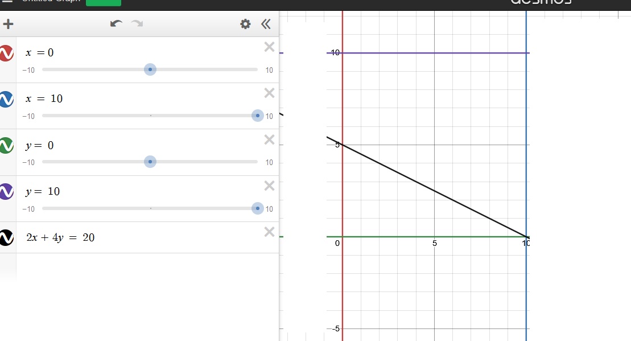This screenshot has width=631, height=341.
Task: Click the x = 0 slider handle
Action: pyautogui.click(x=150, y=69)
